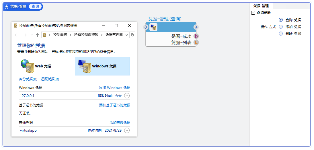Click the 备份凭据 link

(x=28, y=79)
